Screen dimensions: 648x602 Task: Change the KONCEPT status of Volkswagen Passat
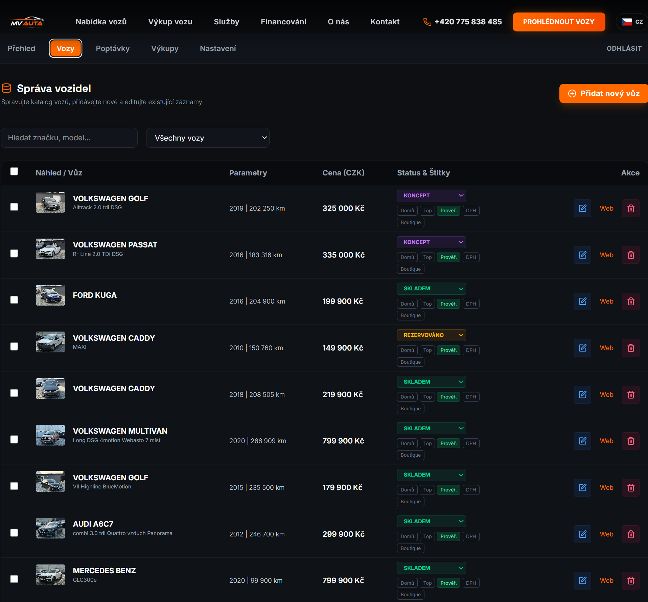pyautogui.click(x=431, y=242)
